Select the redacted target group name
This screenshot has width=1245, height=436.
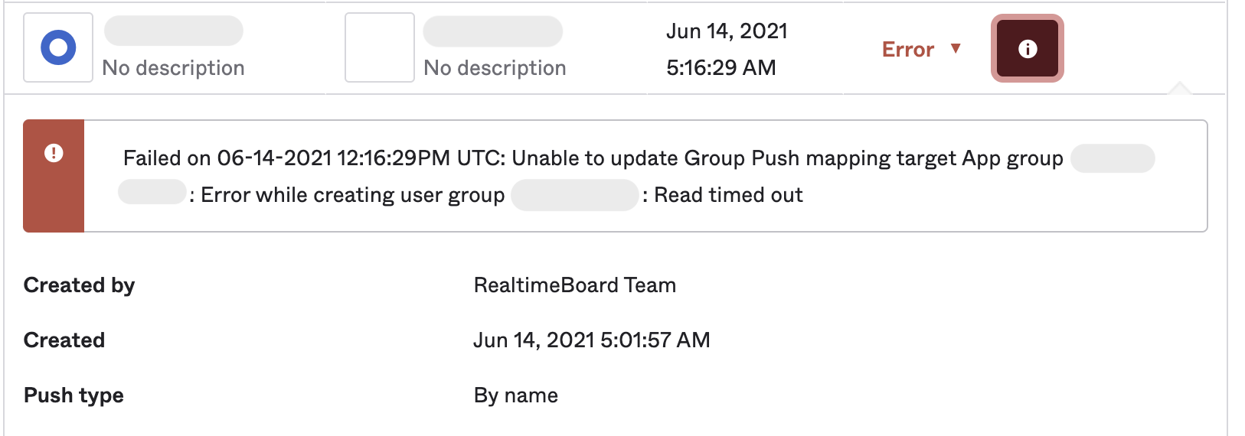(493, 31)
